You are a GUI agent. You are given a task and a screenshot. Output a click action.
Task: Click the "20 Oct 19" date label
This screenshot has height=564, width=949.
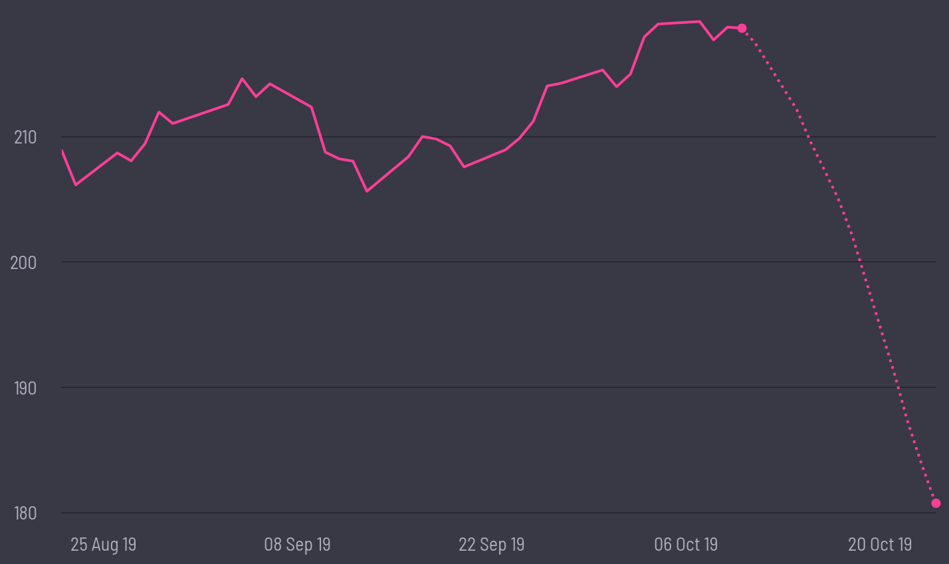pos(880,545)
